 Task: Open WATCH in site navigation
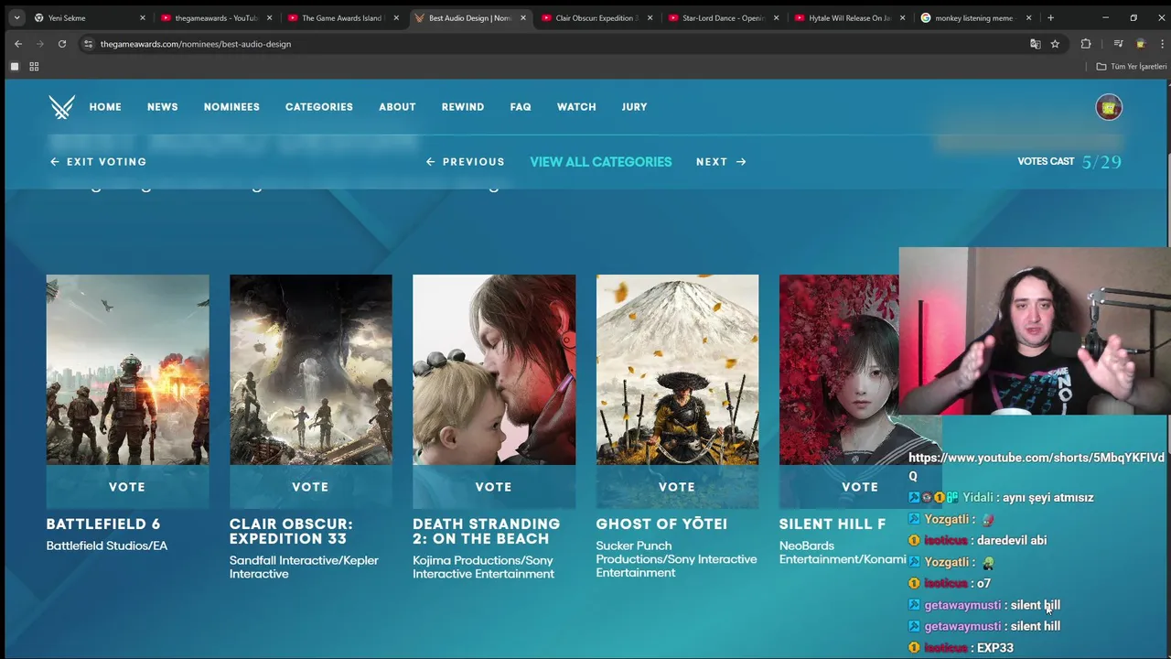[x=576, y=107]
